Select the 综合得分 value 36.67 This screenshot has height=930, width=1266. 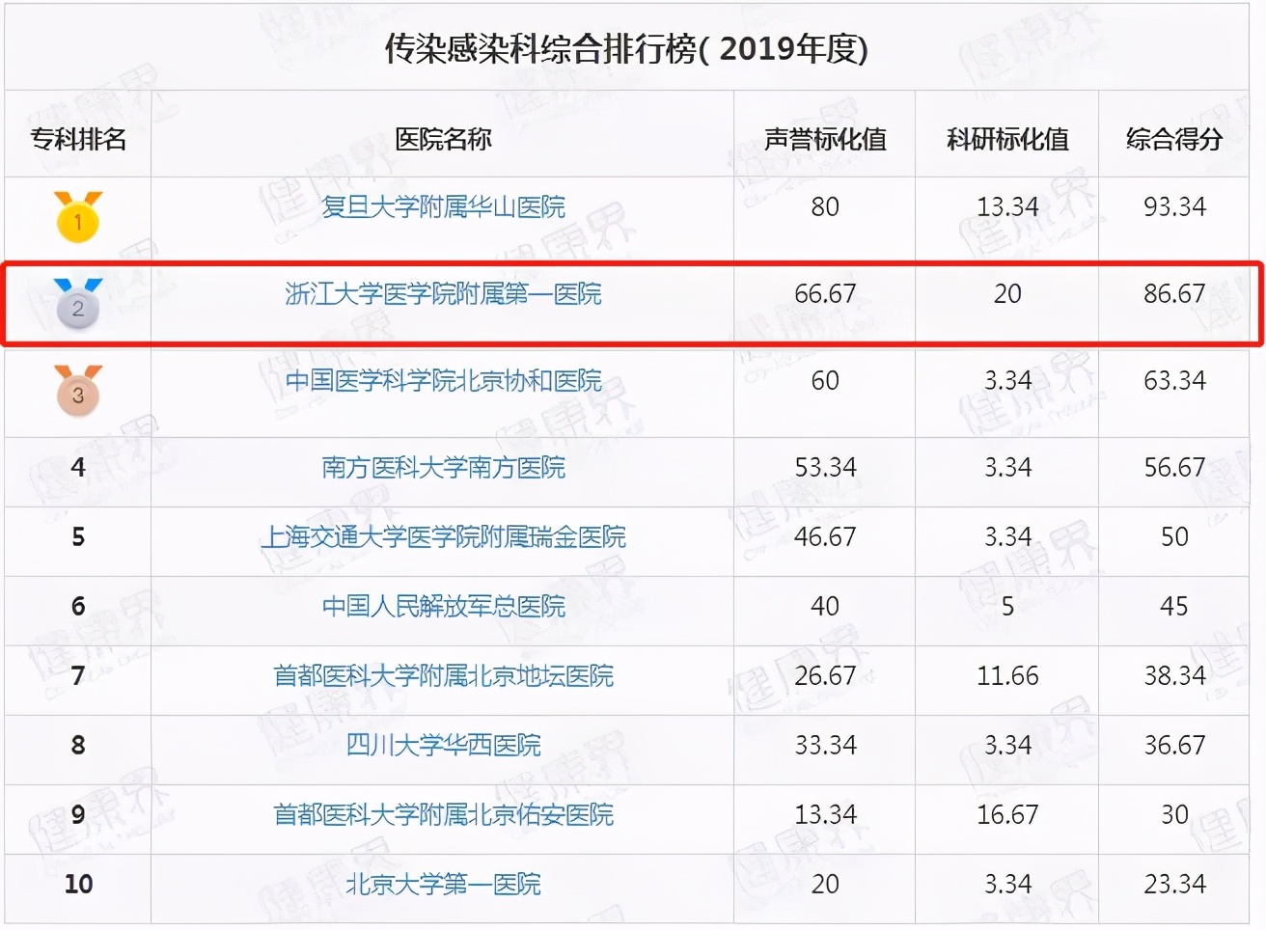(1174, 745)
